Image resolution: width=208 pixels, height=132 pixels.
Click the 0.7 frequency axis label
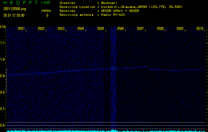coord(3,109)
